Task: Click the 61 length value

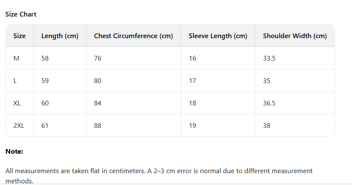Action: point(45,126)
